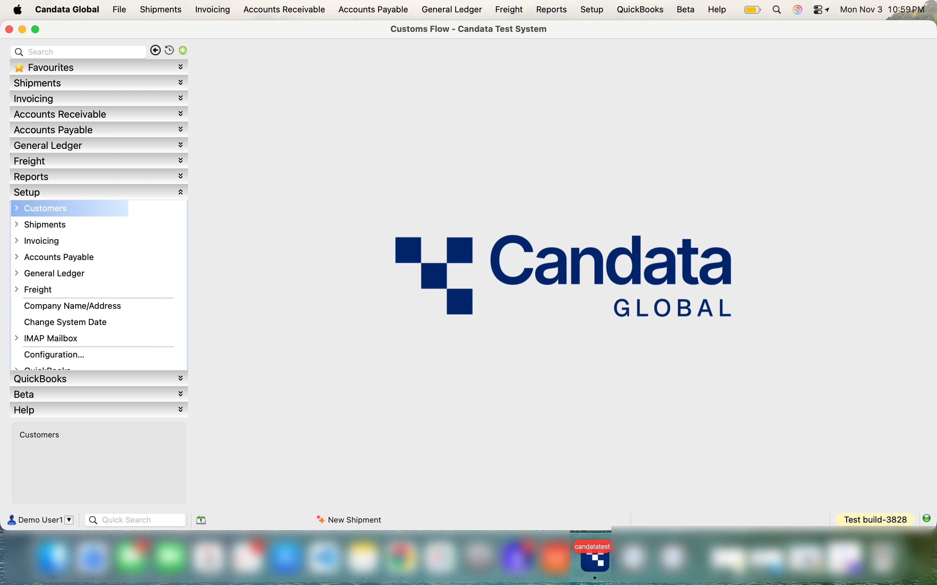Click the Favourites star icon
Viewport: 937px width, 585px height.
pos(19,68)
